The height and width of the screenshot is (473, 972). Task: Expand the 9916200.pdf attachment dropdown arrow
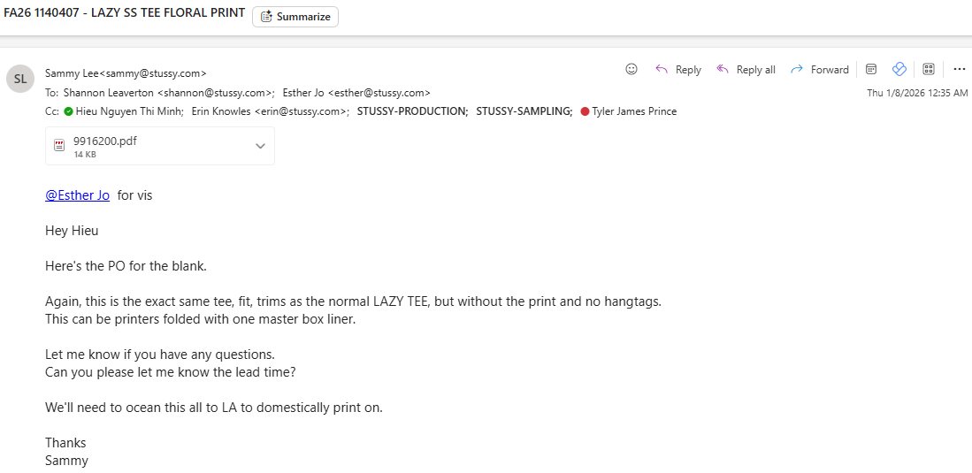click(x=260, y=146)
